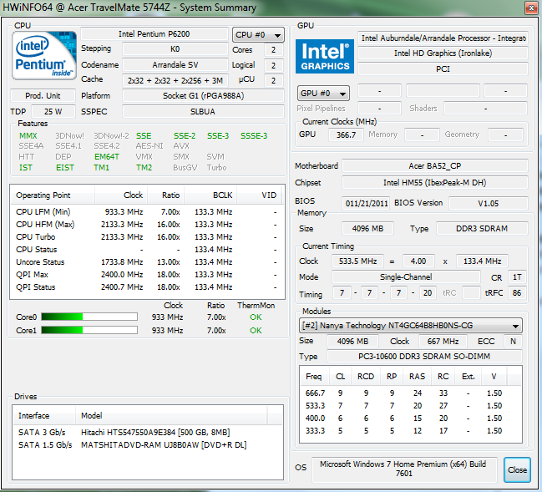Click the MMX feature label
Image resolution: width=542 pixels, height=492 pixels.
(28, 136)
